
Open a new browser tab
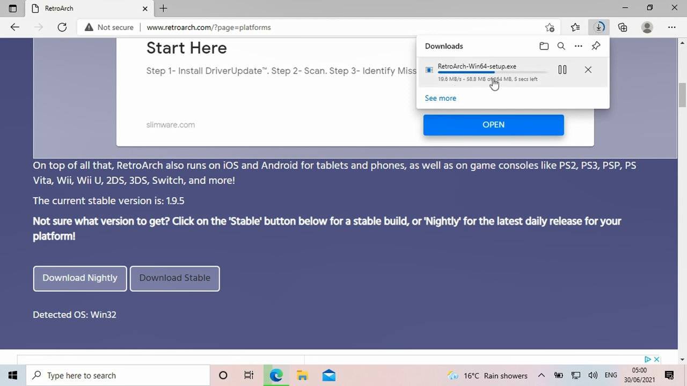[163, 9]
